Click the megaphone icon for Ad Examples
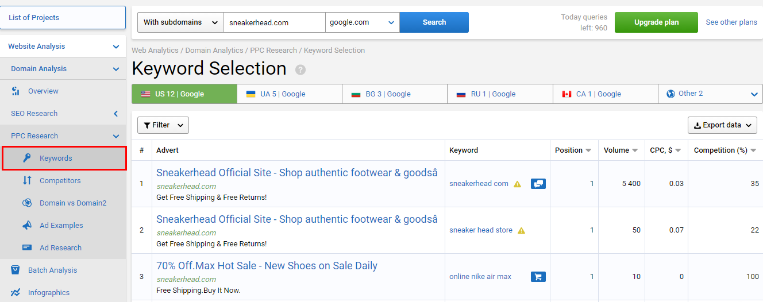This screenshot has width=763, height=302. coord(27,225)
